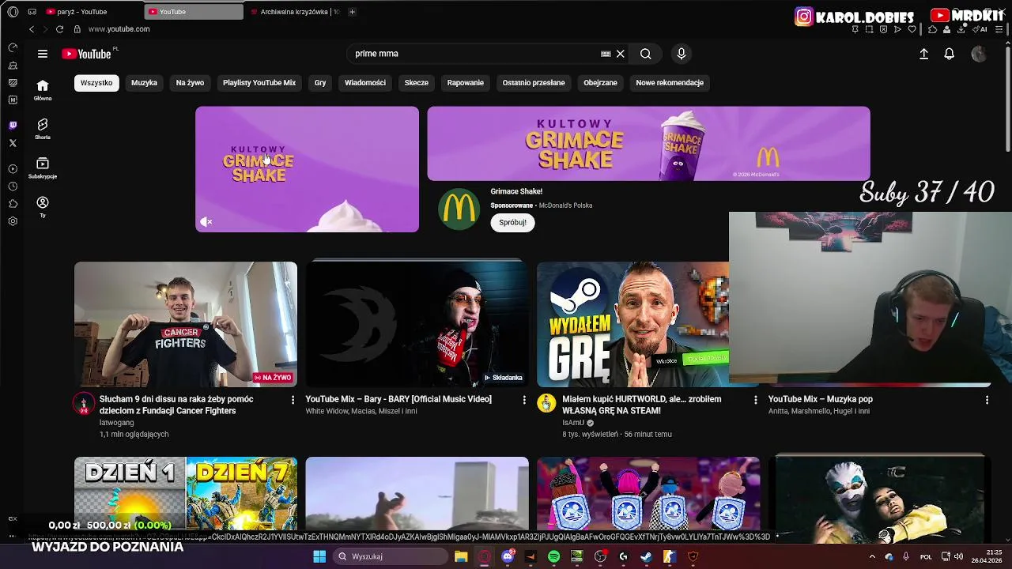Select the Na żywo filter chip
The image size is (1012, 569).
pyautogui.click(x=190, y=83)
